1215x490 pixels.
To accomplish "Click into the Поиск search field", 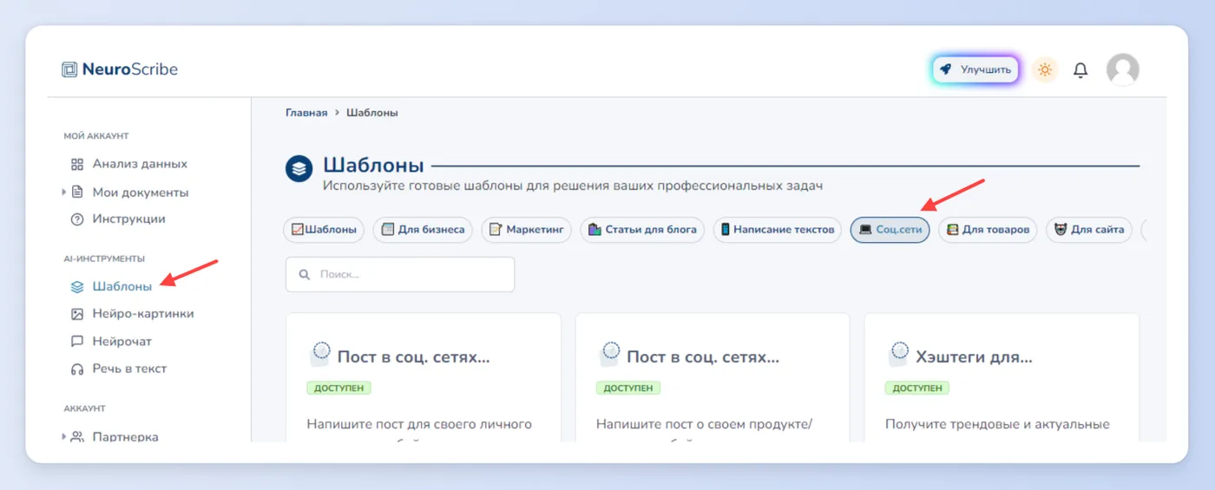I will coord(400,274).
